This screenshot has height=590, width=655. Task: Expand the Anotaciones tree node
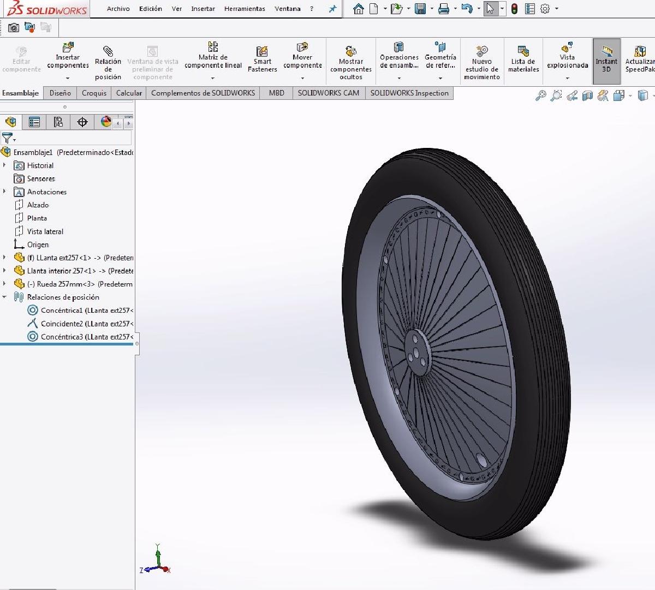[x=5, y=192]
